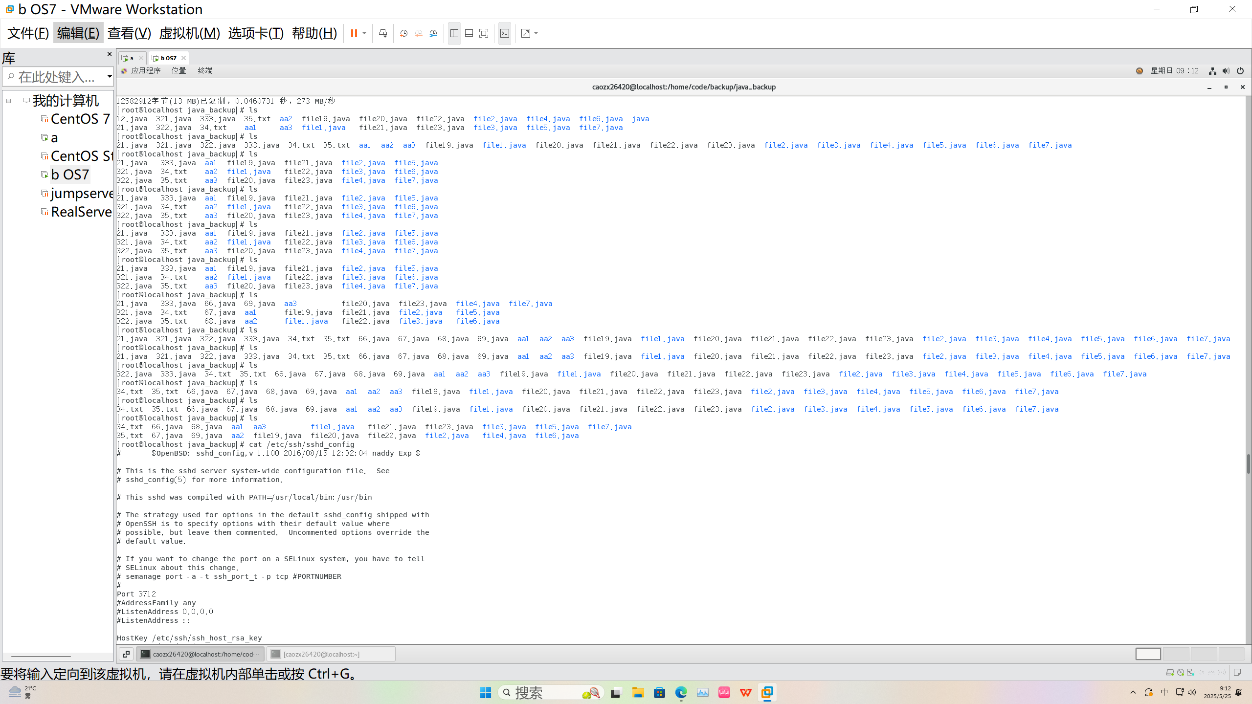Open the 应用程序 menu in guest
Viewport: 1252px width, 704px height.
coord(145,71)
